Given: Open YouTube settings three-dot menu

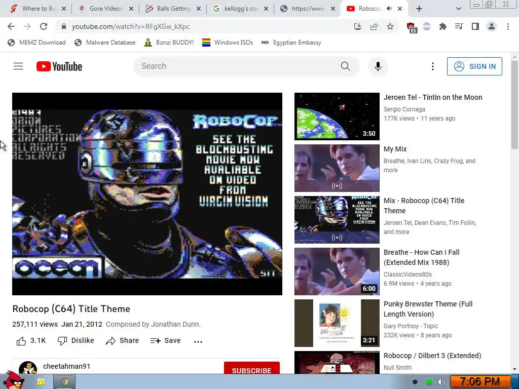Looking at the screenshot, I should coord(433,66).
